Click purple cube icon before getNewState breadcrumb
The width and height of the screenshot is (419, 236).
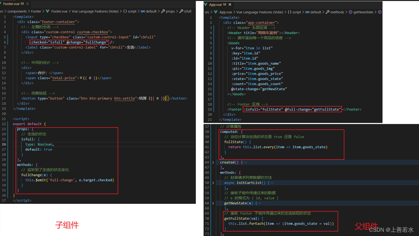[350, 12]
